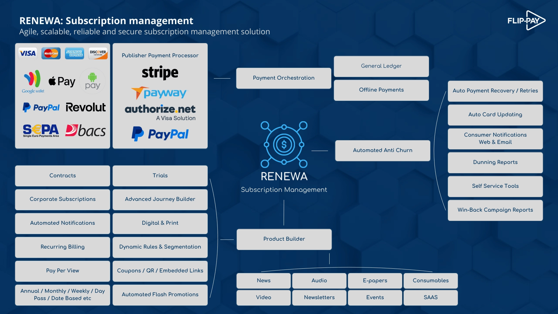Image resolution: width=558 pixels, height=314 pixels.
Task: Click Consumer Notifications Web & Email
Action: pyautogui.click(x=495, y=139)
